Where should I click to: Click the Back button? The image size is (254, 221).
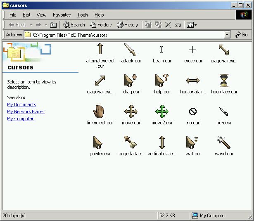(x=17, y=25)
